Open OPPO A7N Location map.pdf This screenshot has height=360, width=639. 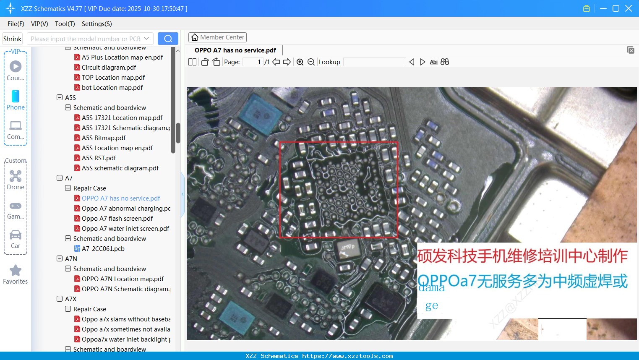[123, 279]
